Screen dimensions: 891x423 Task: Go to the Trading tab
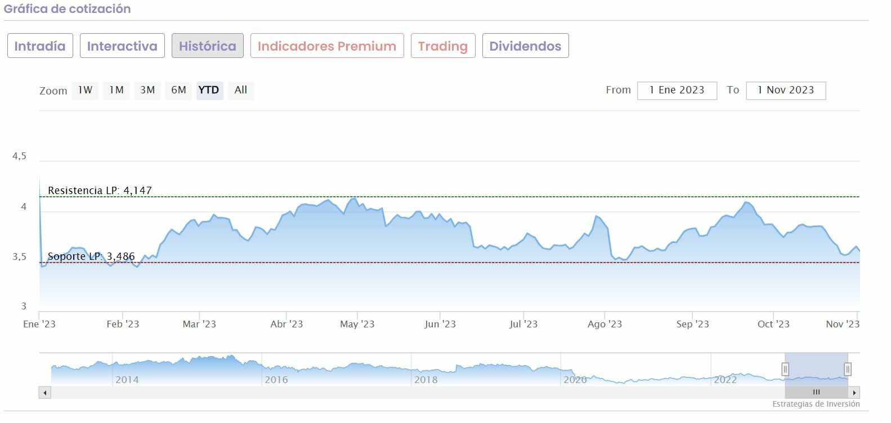tap(443, 46)
